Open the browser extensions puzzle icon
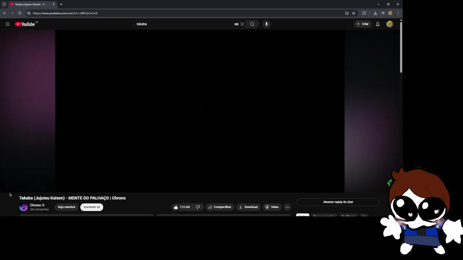Screen dimensions: 463x260 tap(364, 13)
